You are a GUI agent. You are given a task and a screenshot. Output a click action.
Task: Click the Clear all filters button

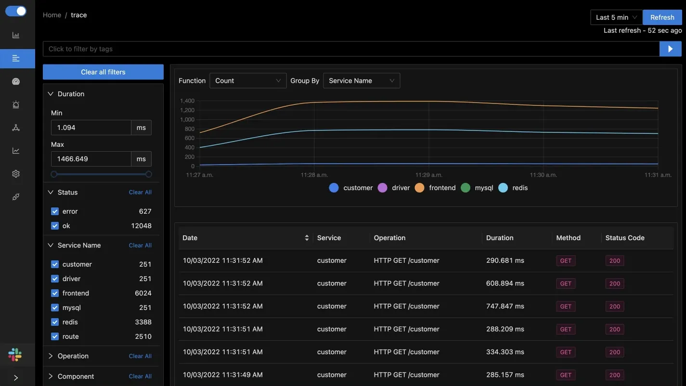(103, 72)
